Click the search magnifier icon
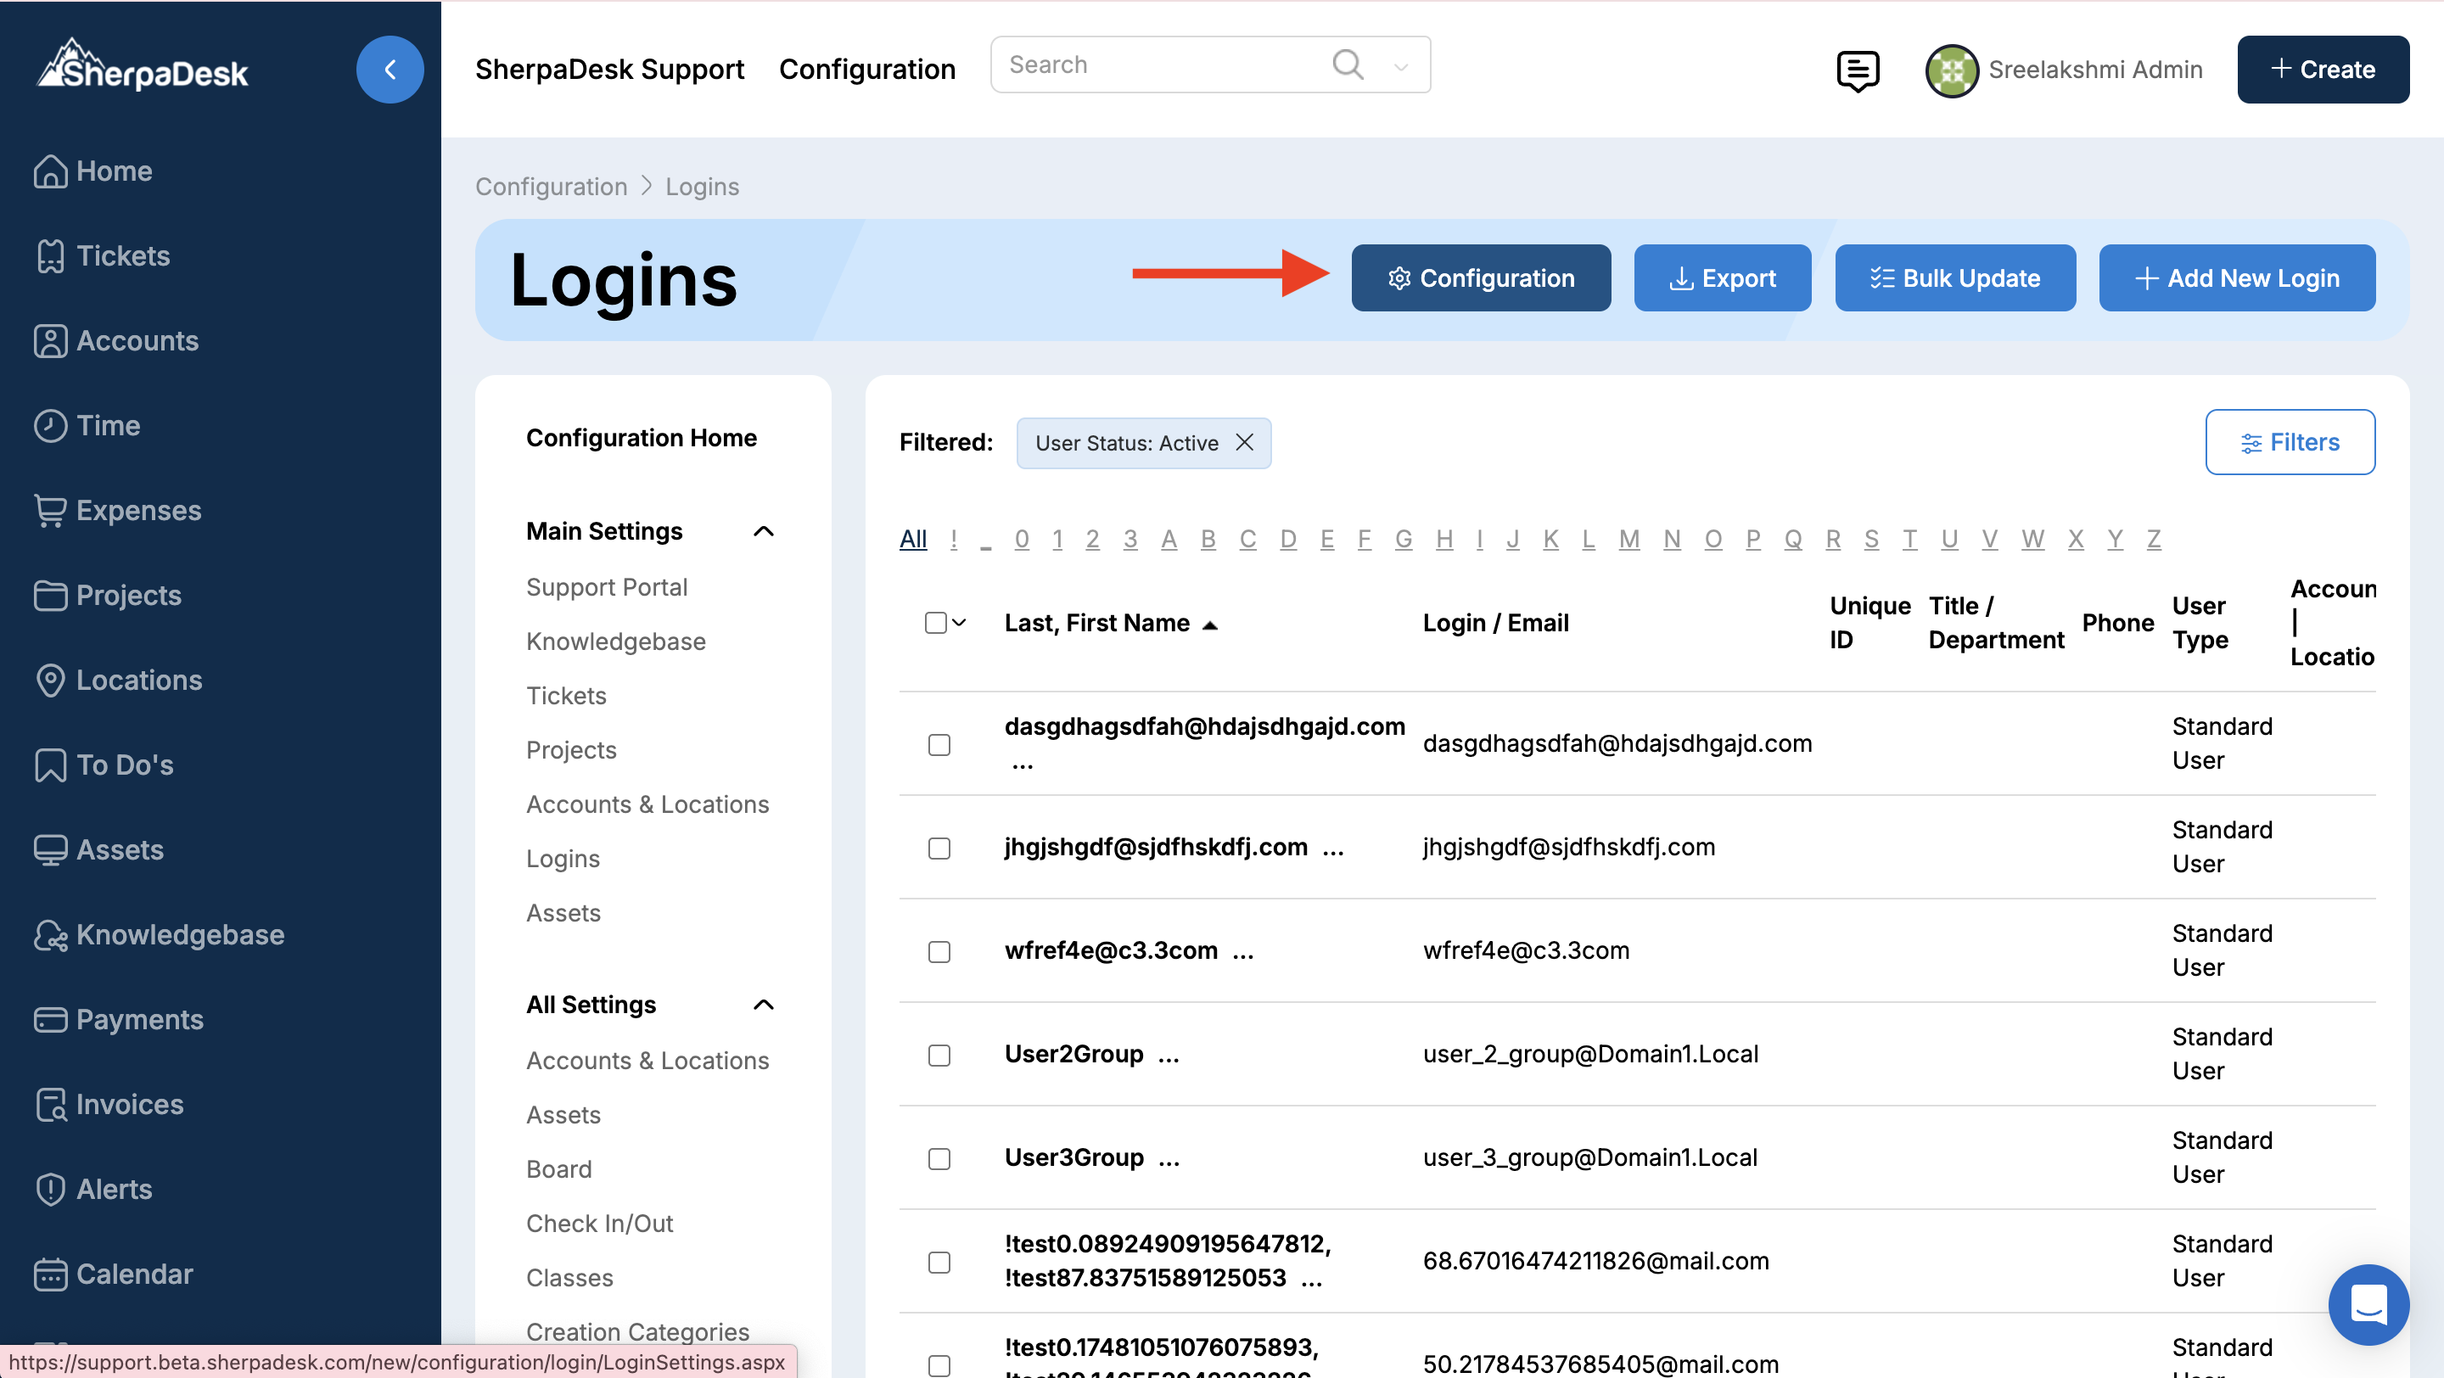This screenshot has height=1378, width=2444. pyautogui.click(x=1348, y=64)
